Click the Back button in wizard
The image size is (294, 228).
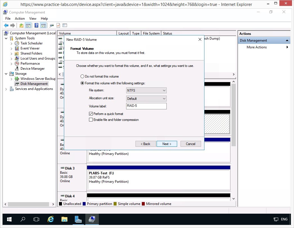[146, 144]
